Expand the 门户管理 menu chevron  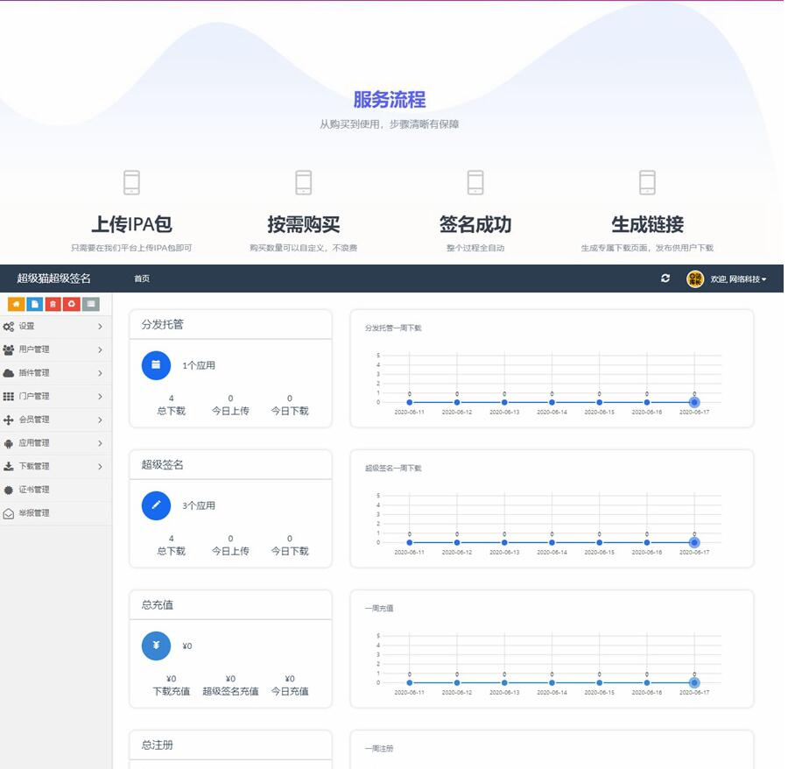tap(101, 397)
